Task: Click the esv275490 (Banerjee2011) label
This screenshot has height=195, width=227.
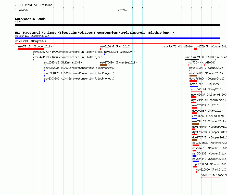Action: [118, 62]
